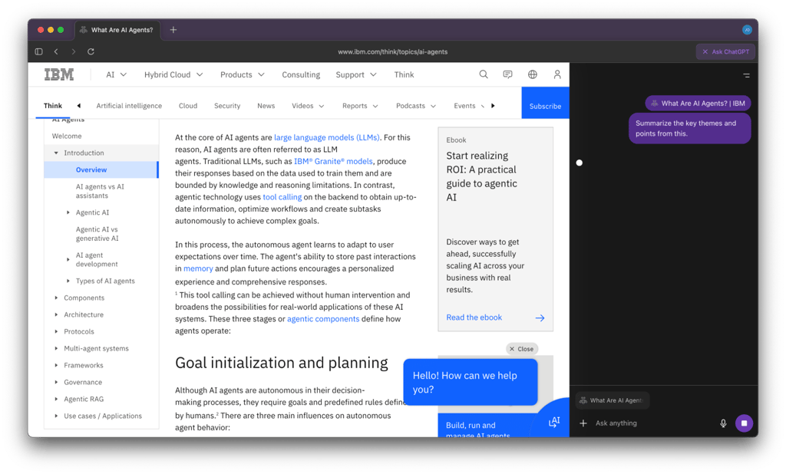Expand the Multi-agent systems section
This screenshot has height=474, width=786.
coord(56,348)
